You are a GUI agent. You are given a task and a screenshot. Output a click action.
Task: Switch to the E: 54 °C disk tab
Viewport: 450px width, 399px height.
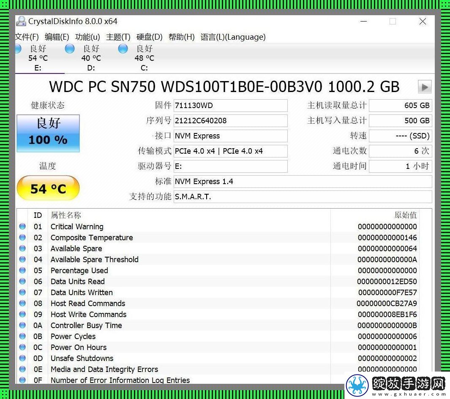click(x=38, y=58)
